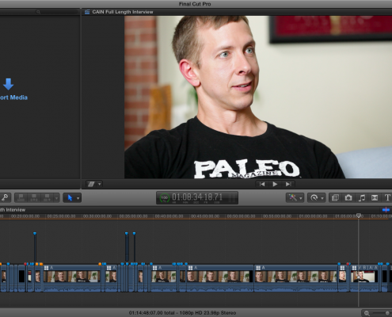Play the clip in viewer
The width and height of the screenshot is (392, 317).
275,184
